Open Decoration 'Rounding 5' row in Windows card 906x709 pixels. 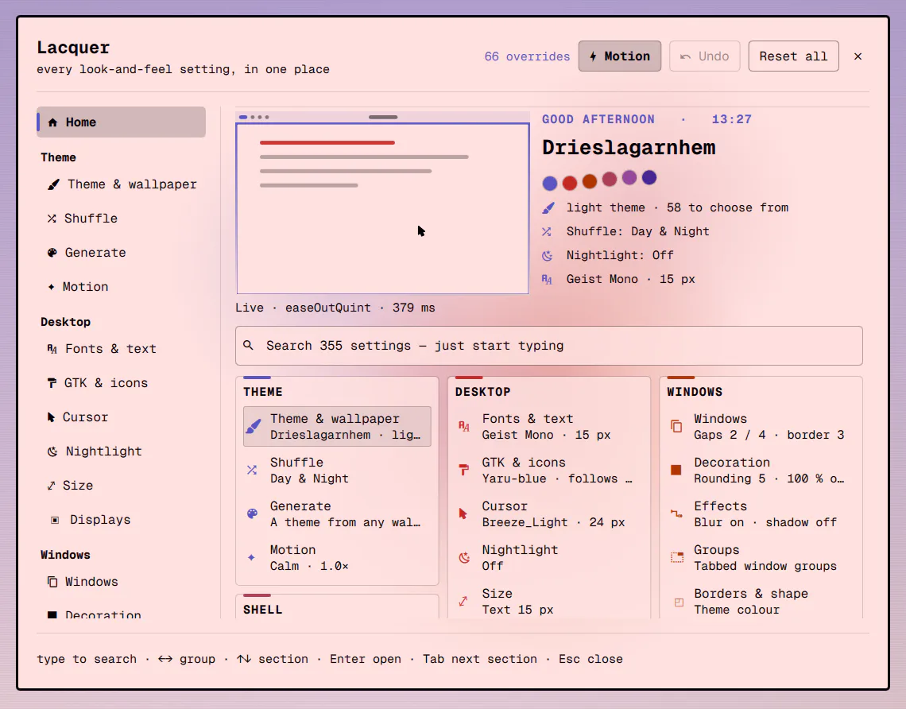pyautogui.click(x=761, y=470)
